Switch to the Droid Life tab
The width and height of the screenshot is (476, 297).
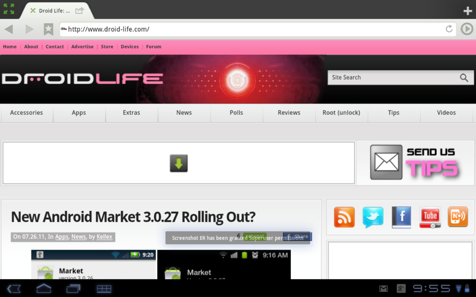pyautogui.click(x=53, y=10)
